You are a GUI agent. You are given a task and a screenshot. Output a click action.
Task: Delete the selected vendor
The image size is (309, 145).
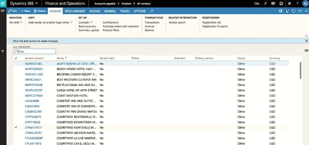tap(40, 11)
